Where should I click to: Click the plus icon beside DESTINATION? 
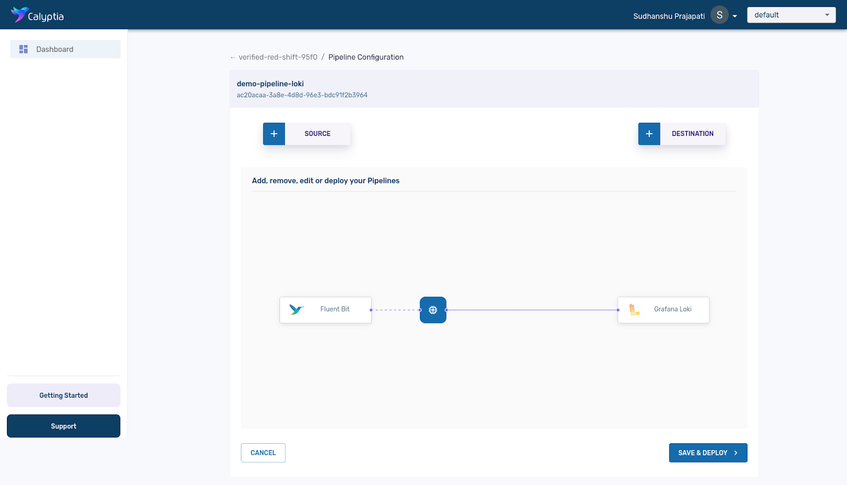pos(649,134)
